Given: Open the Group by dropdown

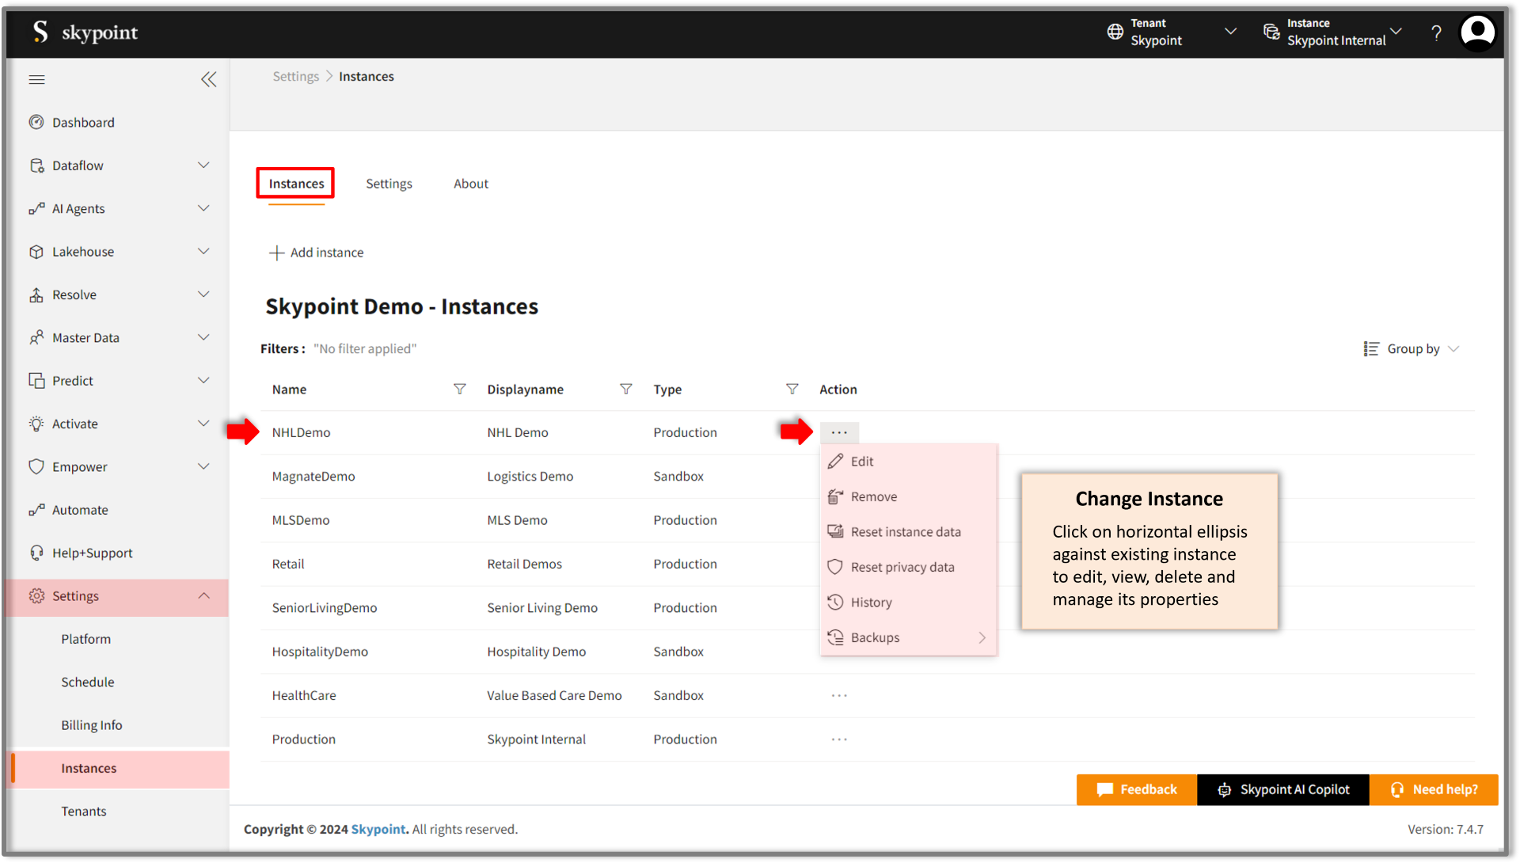Looking at the screenshot, I should click(1412, 349).
